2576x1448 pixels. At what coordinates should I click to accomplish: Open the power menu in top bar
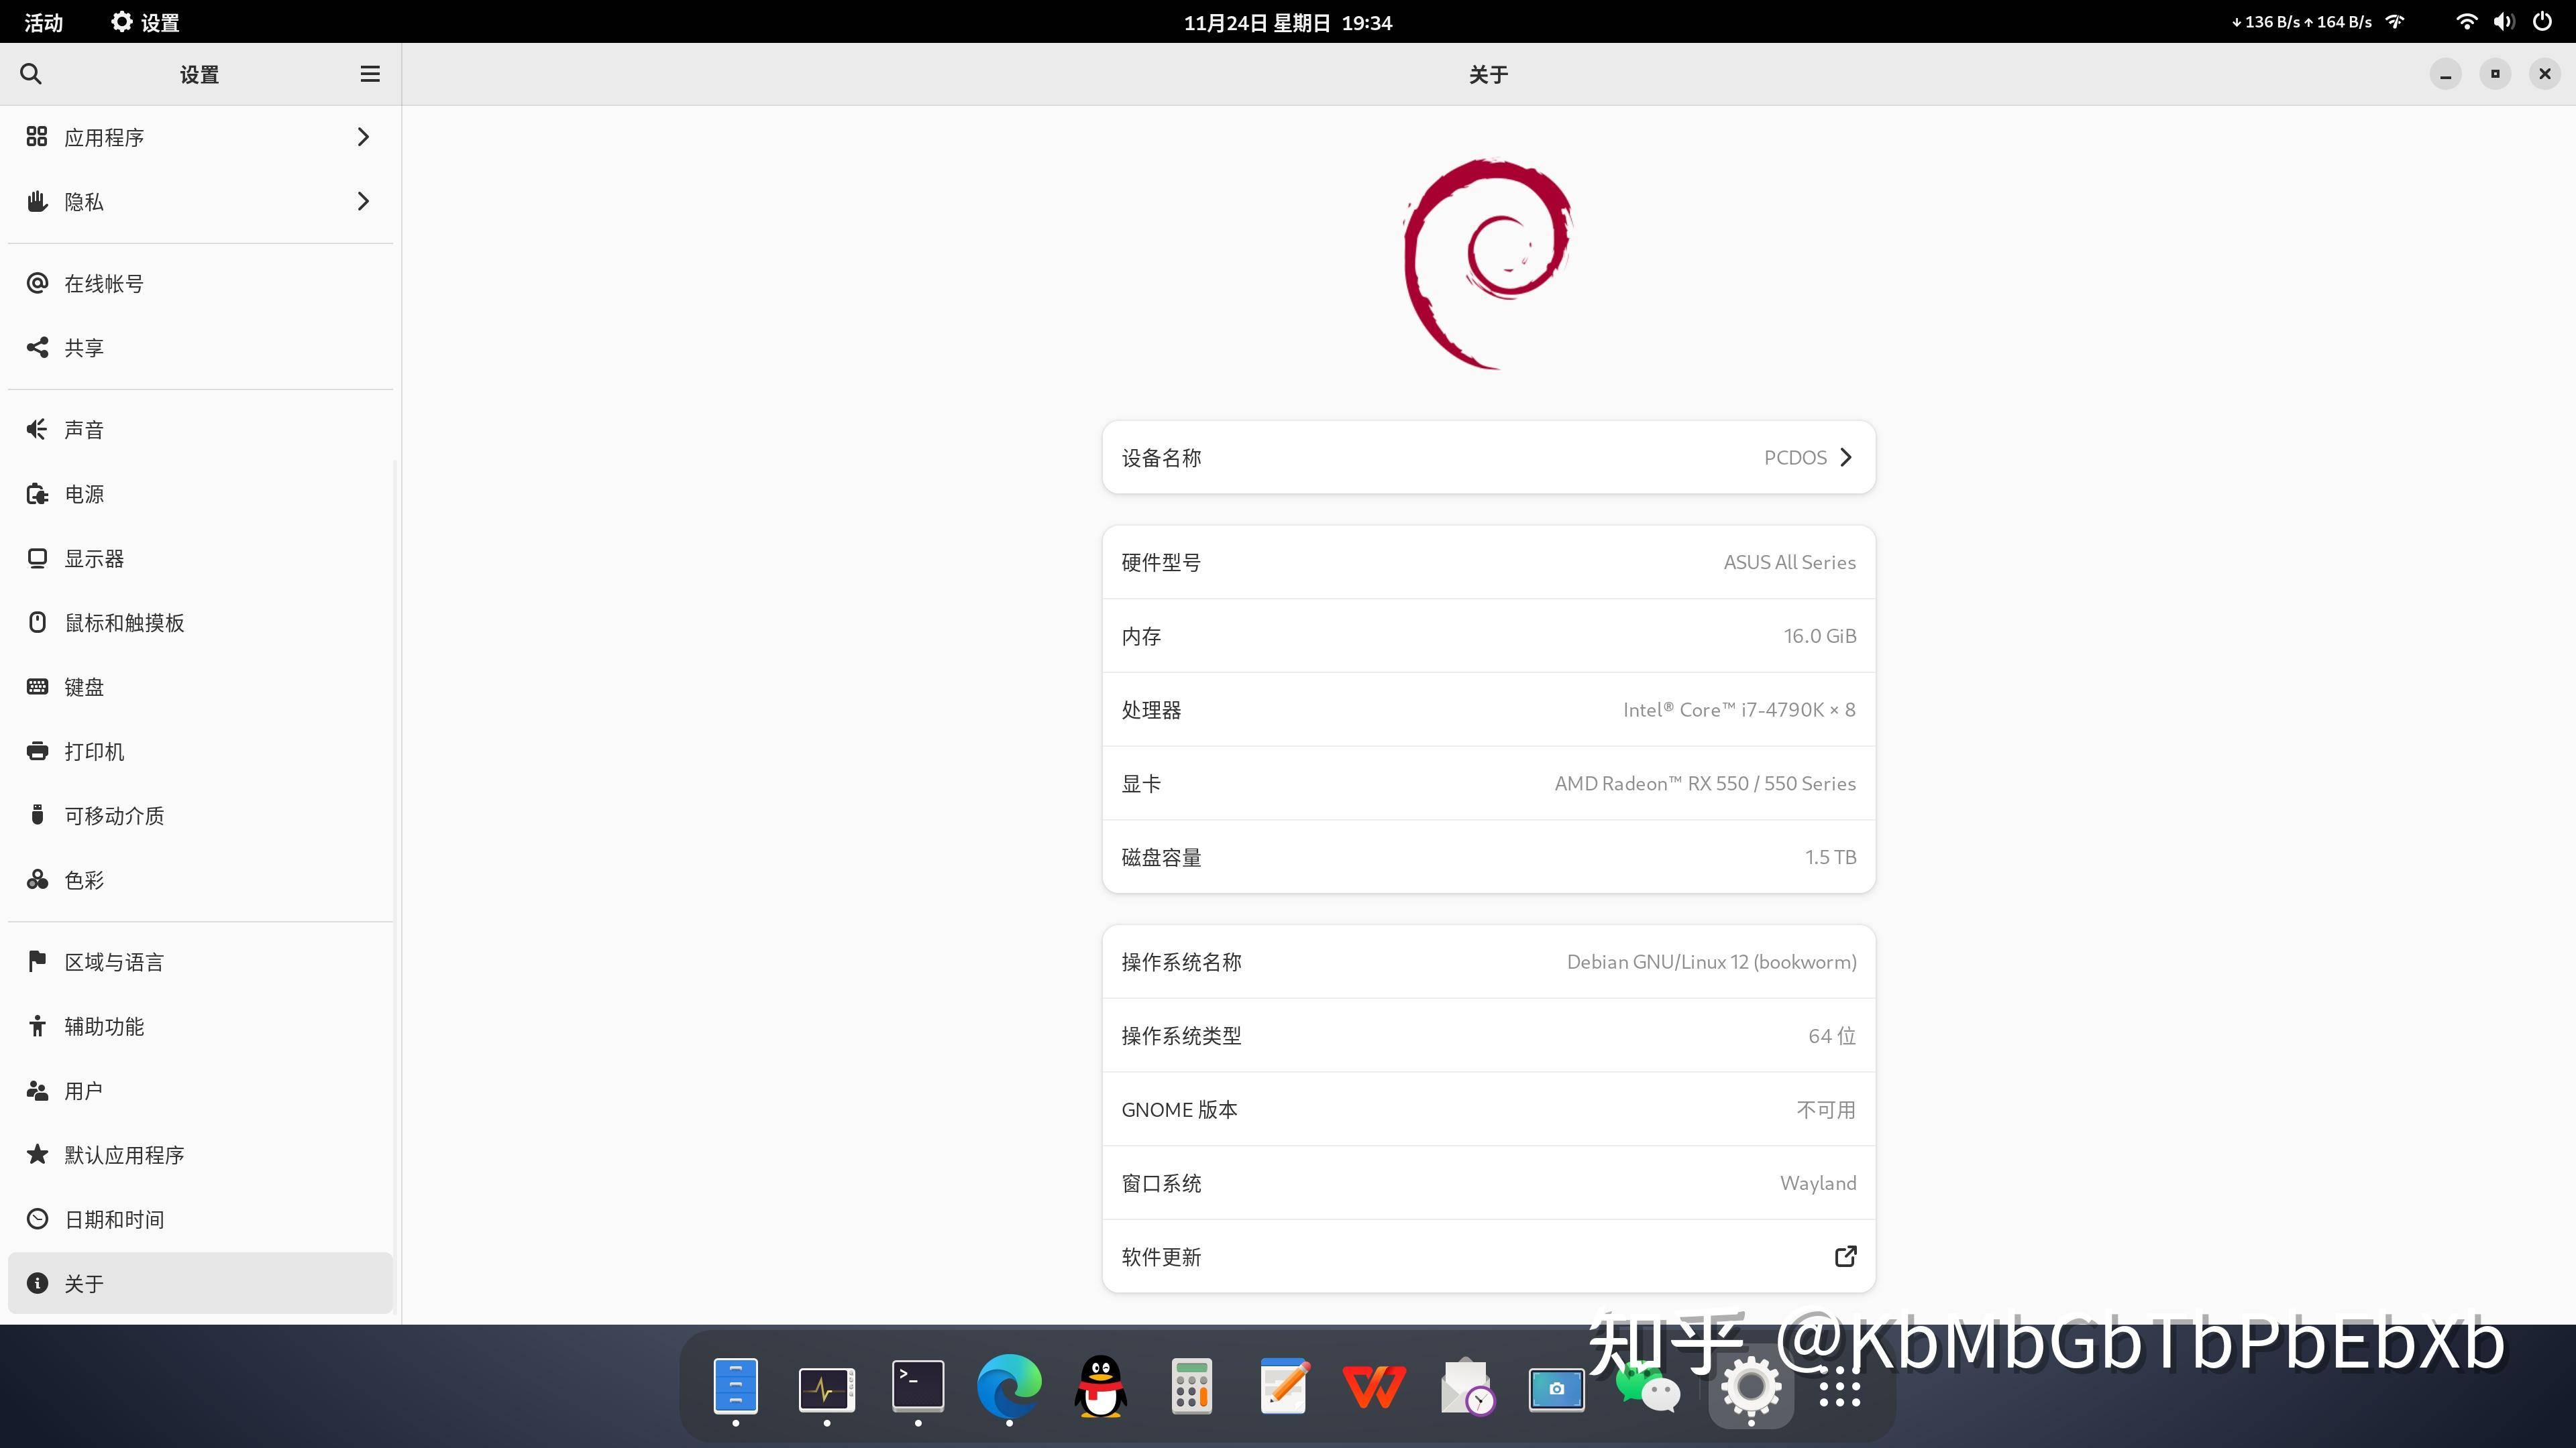pos(2542,22)
